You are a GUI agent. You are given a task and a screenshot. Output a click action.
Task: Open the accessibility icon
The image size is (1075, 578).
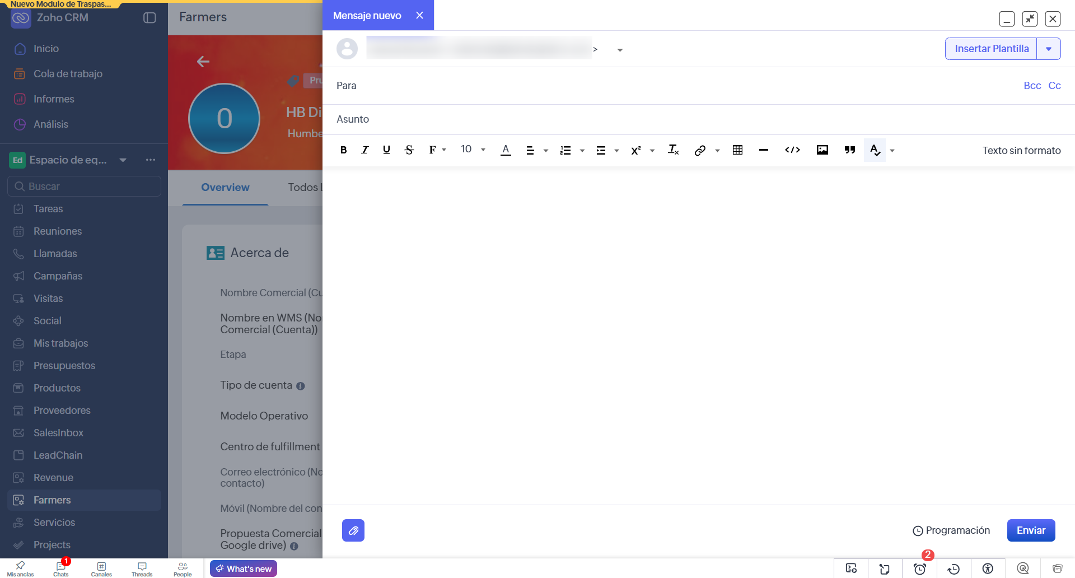click(988, 568)
